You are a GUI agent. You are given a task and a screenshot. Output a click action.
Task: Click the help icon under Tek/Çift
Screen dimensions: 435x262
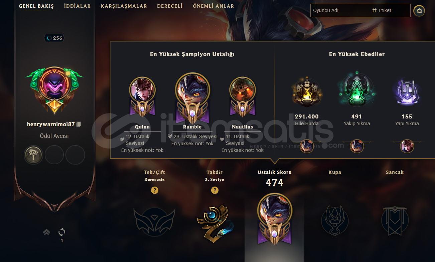154,190
